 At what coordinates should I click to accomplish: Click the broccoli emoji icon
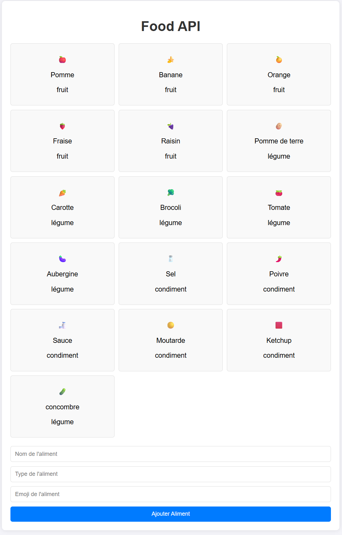(171, 192)
